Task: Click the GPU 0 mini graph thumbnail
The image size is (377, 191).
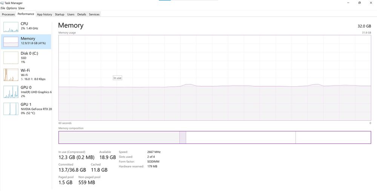Action: tap(11, 92)
